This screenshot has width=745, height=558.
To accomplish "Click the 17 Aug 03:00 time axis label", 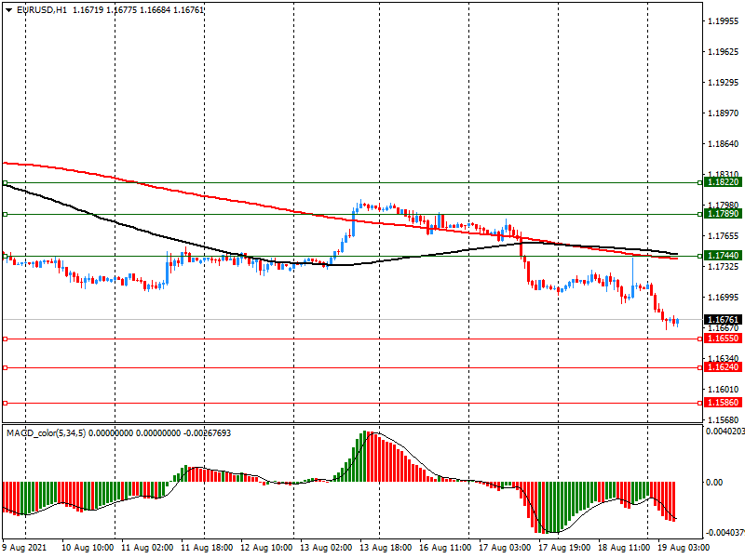I will (x=505, y=548).
